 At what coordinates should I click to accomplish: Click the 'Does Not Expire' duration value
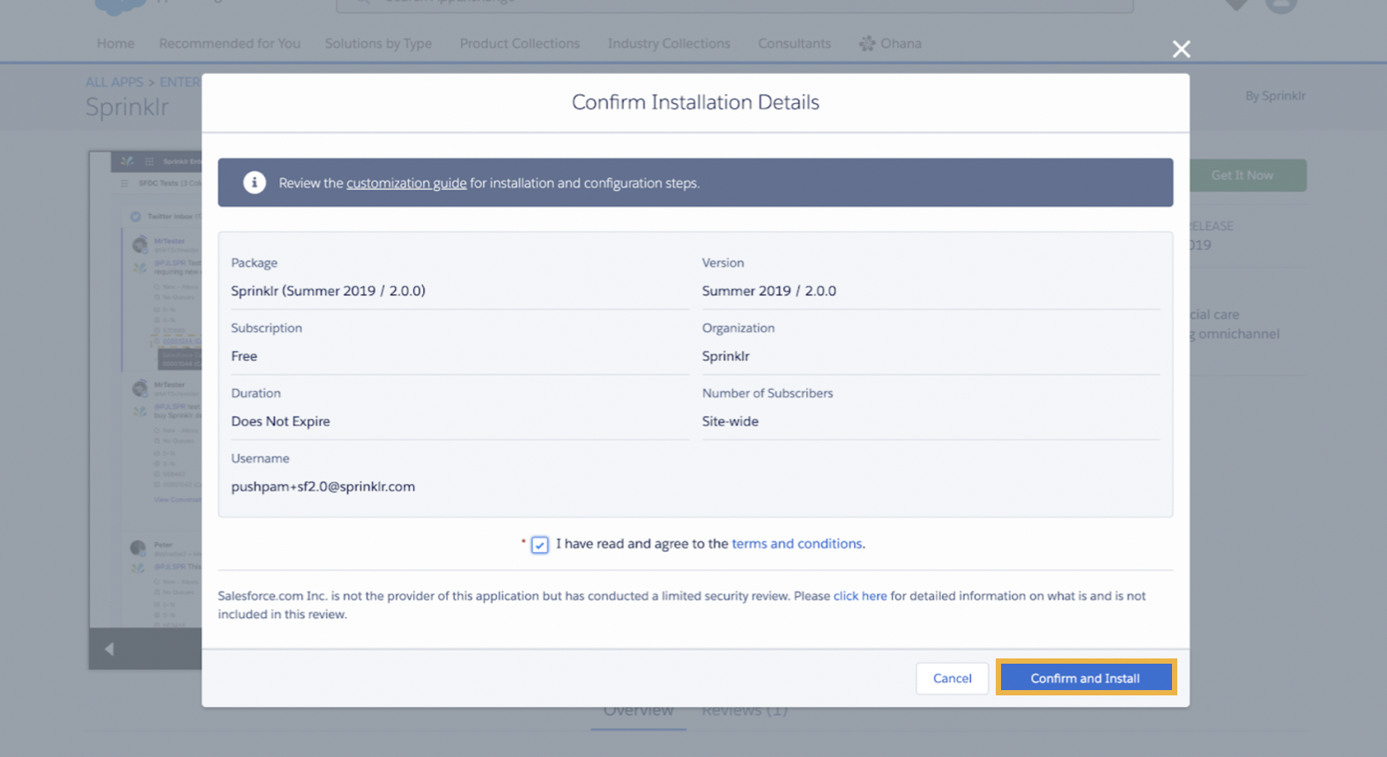[x=280, y=422]
